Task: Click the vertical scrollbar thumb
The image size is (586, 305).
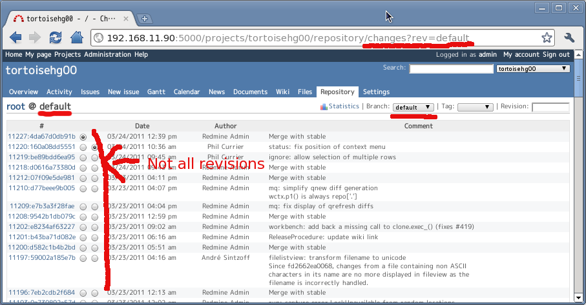Action: 578,78
